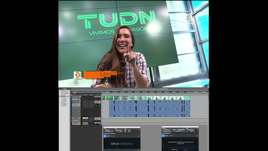Open settings gear in the right plugin window
Viewport: 268px width, 151px height.
click(x=197, y=136)
